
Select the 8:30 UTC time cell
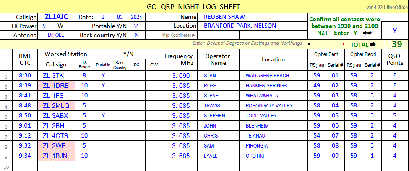[x=25, y=75]
